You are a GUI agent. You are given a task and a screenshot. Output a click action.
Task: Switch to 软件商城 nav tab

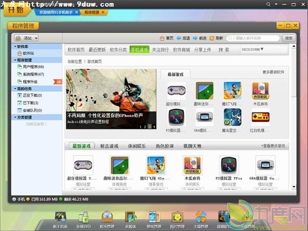pyautogui.click(x=182, y=50)
